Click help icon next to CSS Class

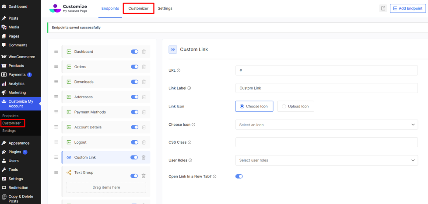[189, 142]
